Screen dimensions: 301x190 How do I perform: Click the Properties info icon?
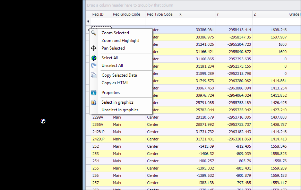(x=94, y=93)
